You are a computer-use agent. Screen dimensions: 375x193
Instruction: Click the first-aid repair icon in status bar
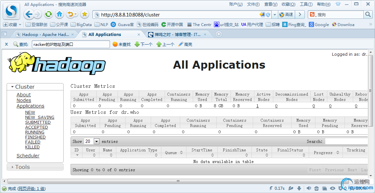[x=317, y=188]
